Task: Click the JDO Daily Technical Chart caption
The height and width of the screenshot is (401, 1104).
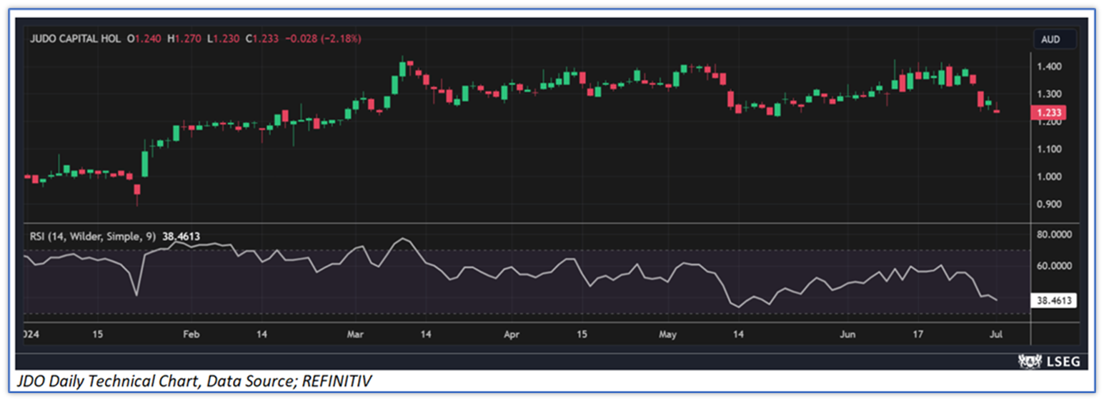Action: (194, 383)
